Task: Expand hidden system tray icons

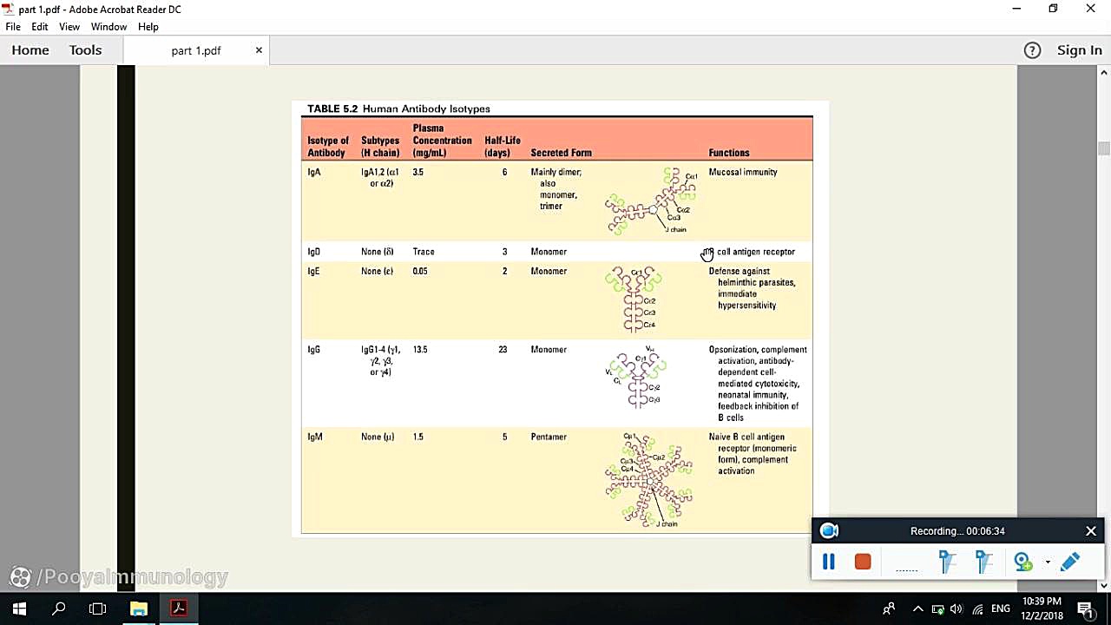Action: pos(917,609)
